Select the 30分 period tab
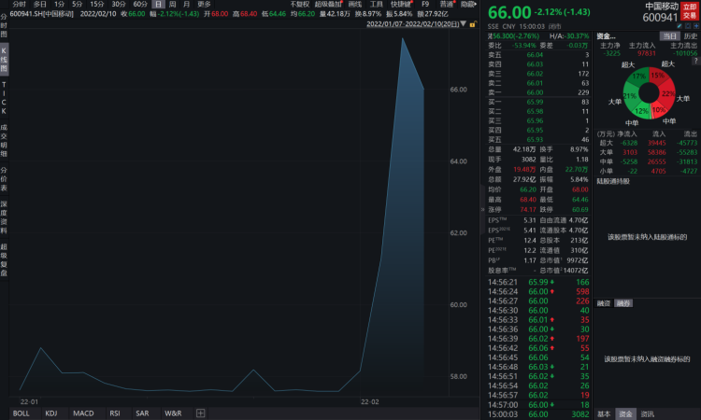 (119, 4)
